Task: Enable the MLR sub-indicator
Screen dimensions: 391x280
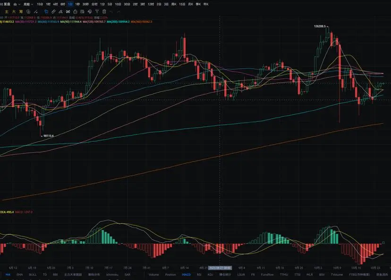Action: (309, 274)
